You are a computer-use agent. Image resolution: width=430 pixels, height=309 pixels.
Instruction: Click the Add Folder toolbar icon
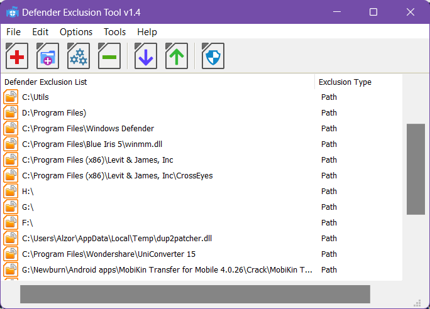[48, 56]
